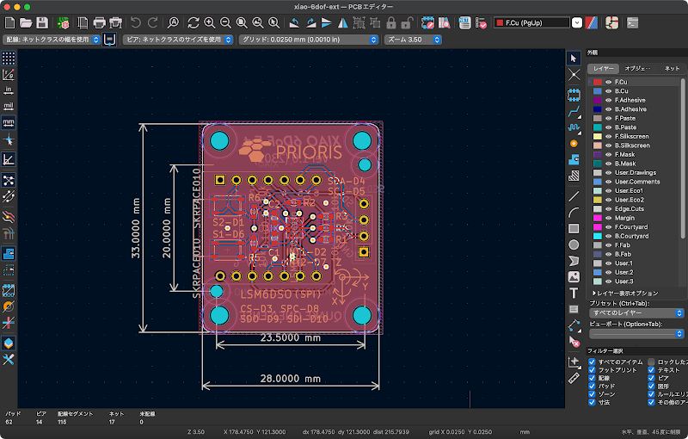Switch to the オブジェクト tab
688x439 pixels.
[x=637, y=68]
